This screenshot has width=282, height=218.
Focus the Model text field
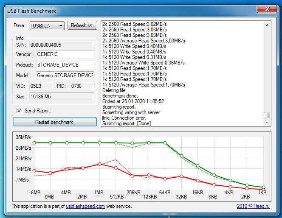pos(65,75)
